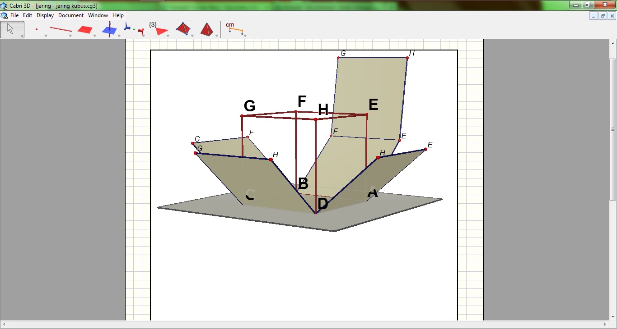Open the Help menu

(118, 15)
